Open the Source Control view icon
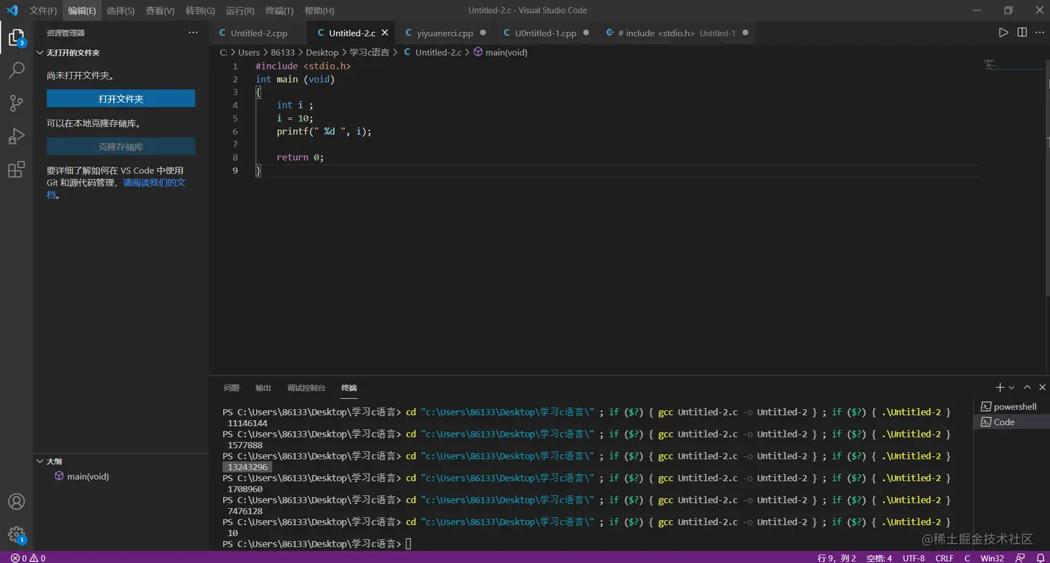This screenshot has width=1050, height=563. [17, 103]
